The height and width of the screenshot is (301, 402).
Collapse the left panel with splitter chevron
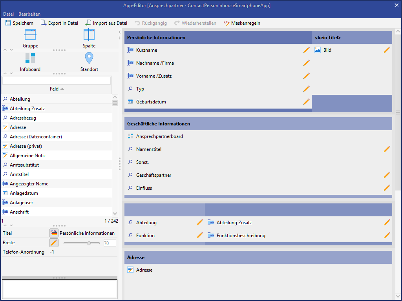tap(120, 32)
